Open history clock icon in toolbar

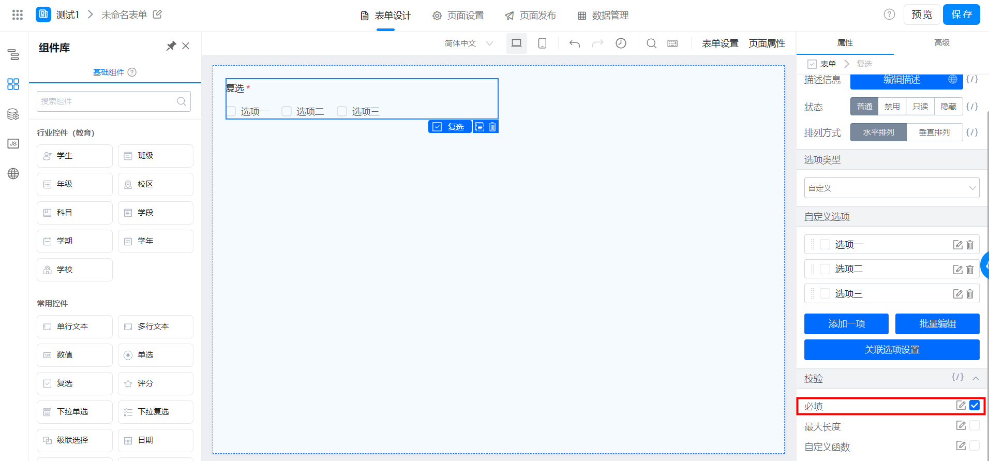[621, 43]
